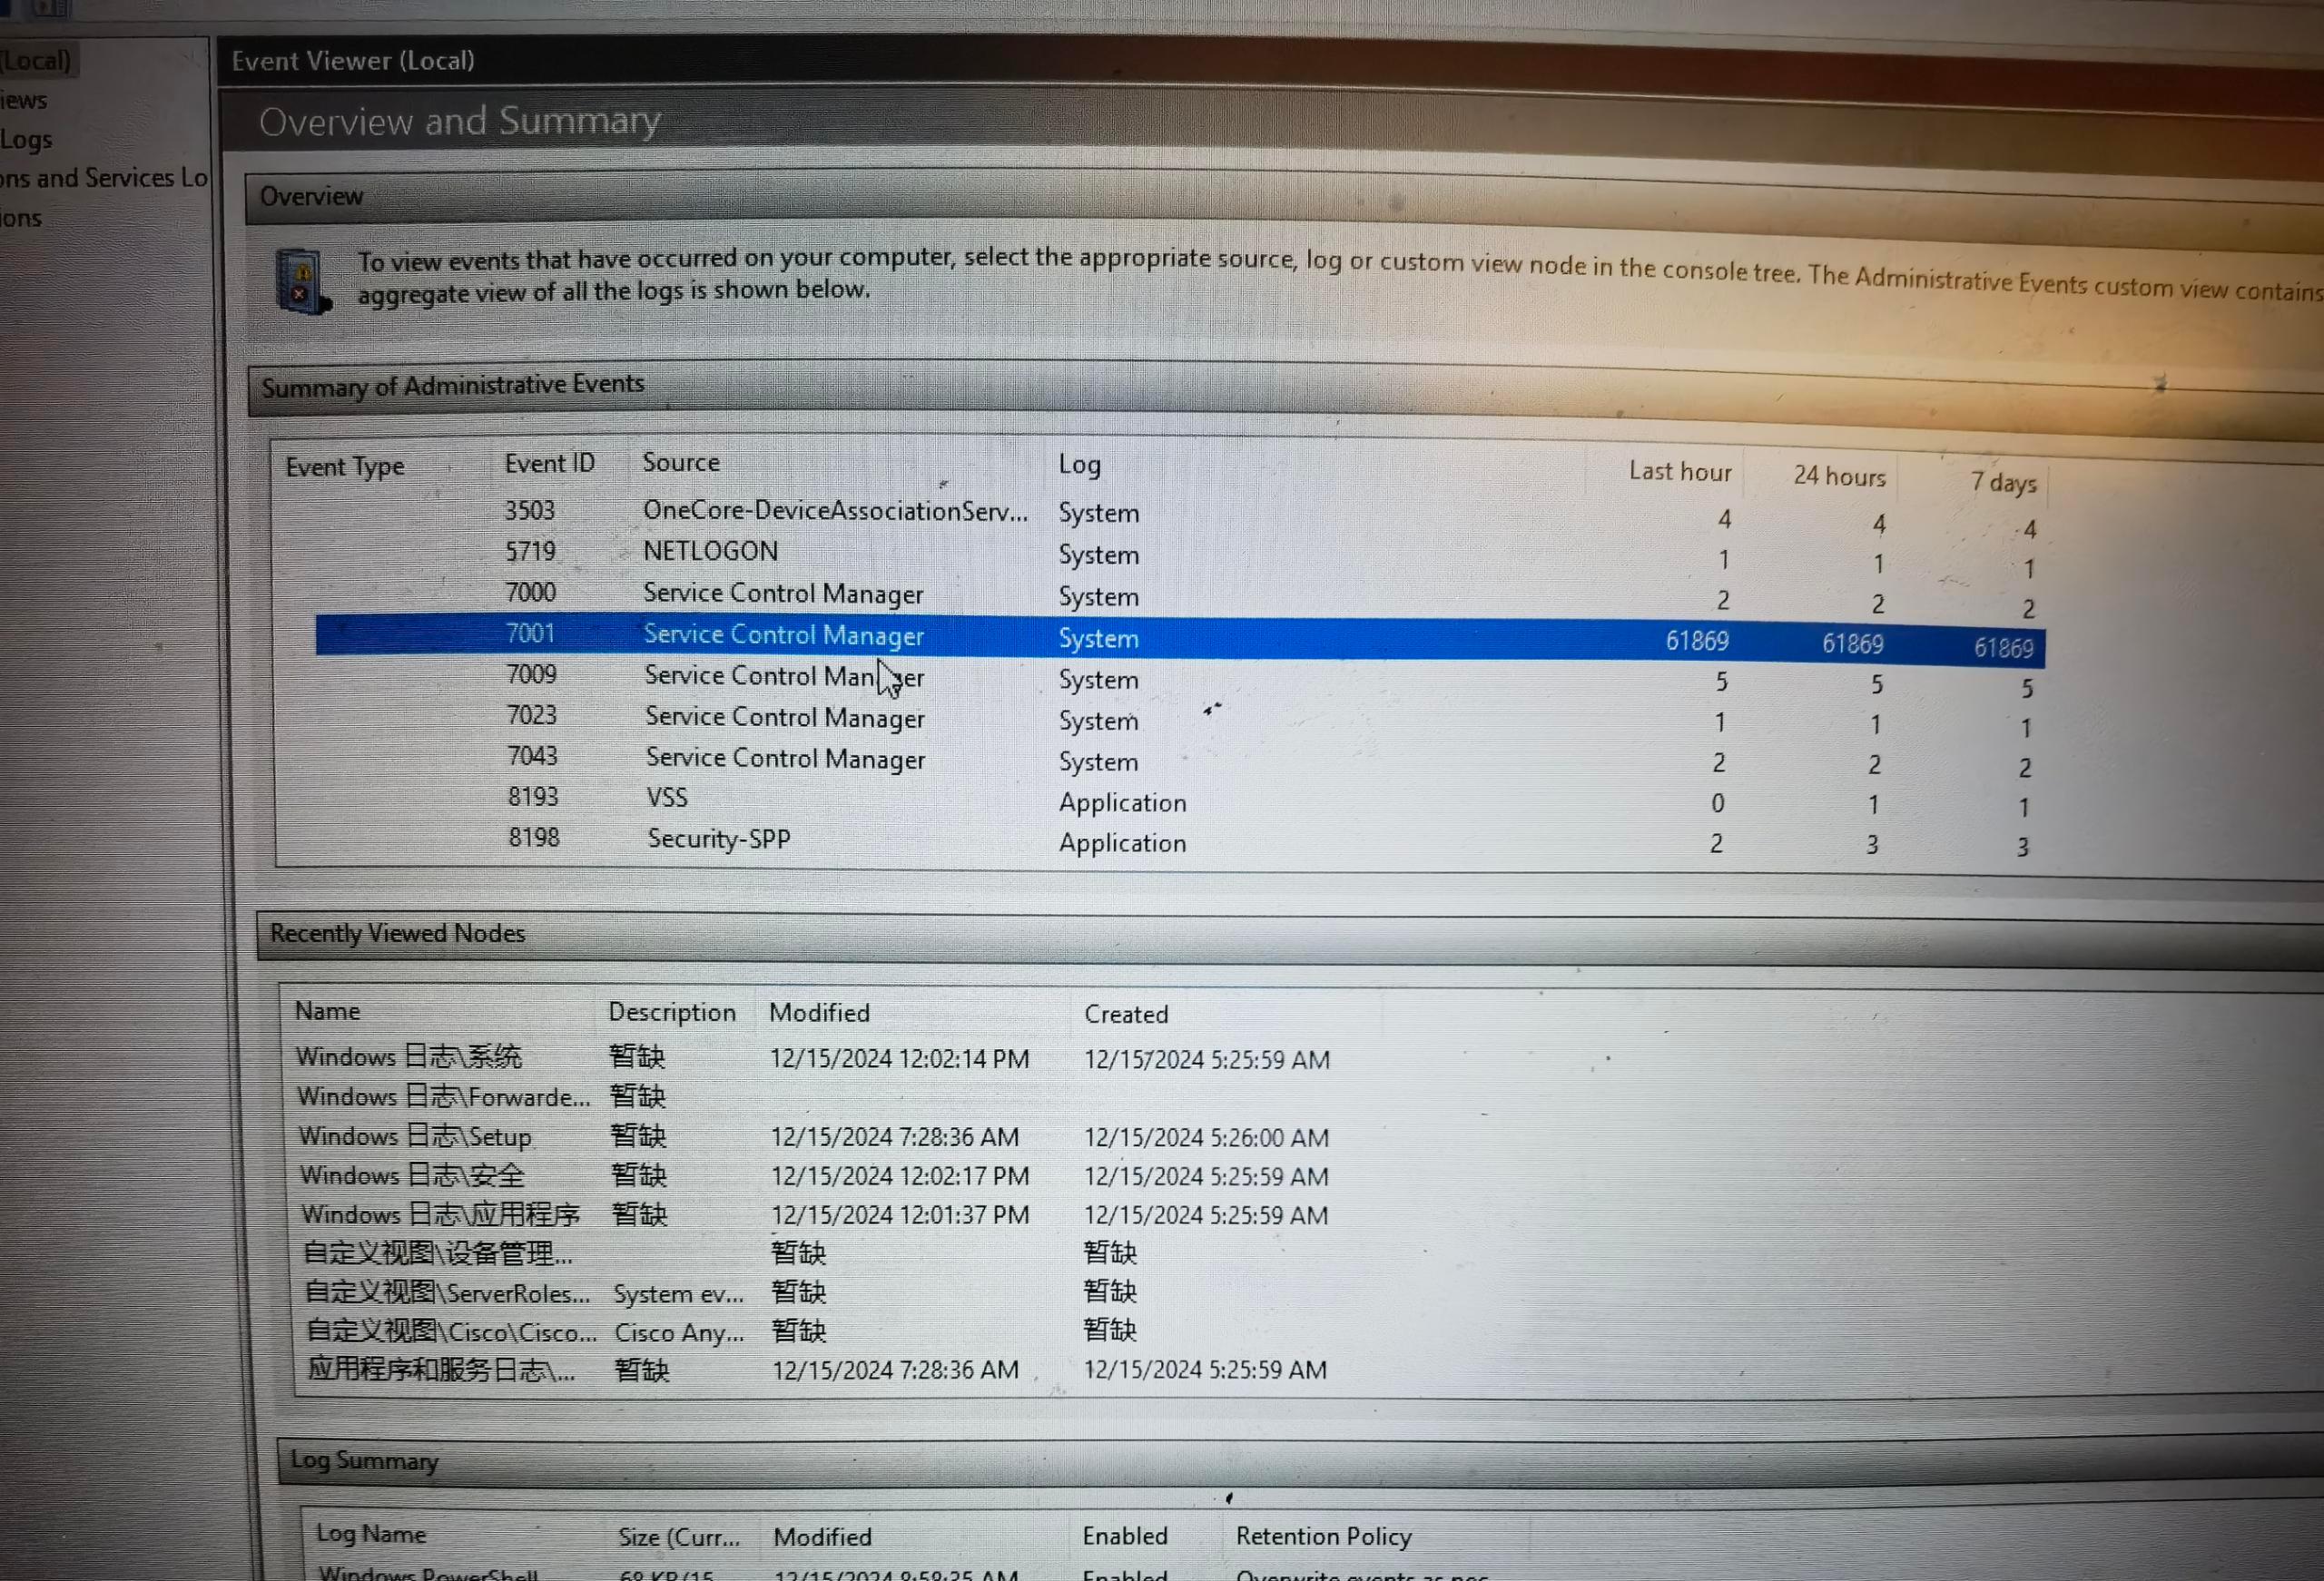Sort events by the Event ID column
Screen dimensions: 2324x1581
tap(549, 464)
